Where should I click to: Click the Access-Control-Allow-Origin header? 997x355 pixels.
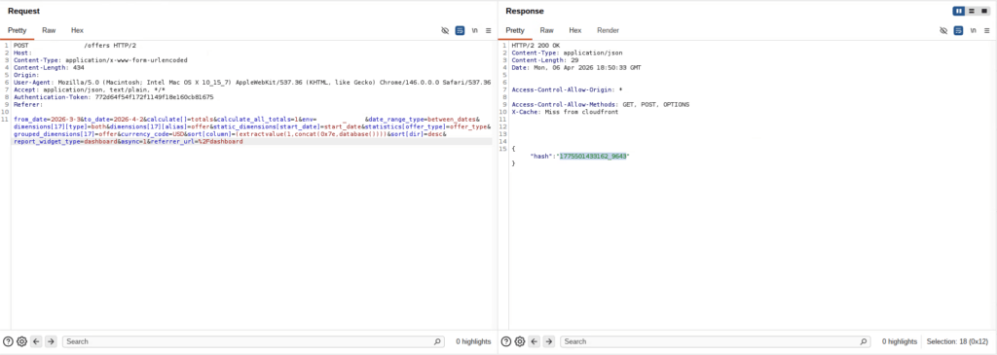pyautogui.click(x=568, y=89)
